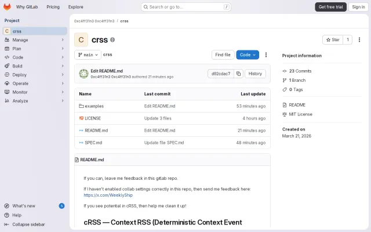371x232 pixels.
Task: Click the branch icon beside 1 Branch
Action: coord(285,80)
